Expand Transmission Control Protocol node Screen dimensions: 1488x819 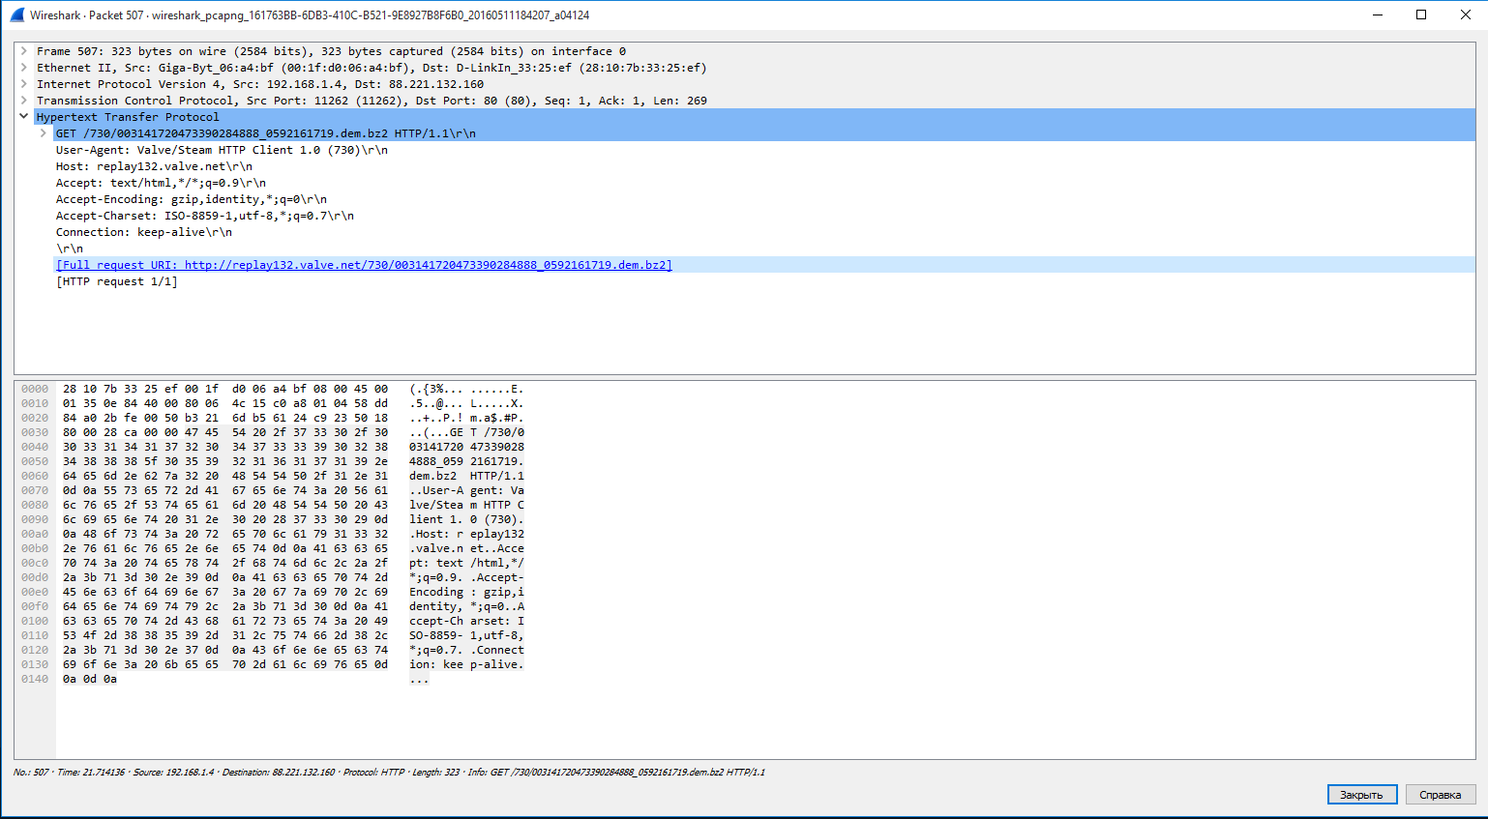[x=23, y=101]
